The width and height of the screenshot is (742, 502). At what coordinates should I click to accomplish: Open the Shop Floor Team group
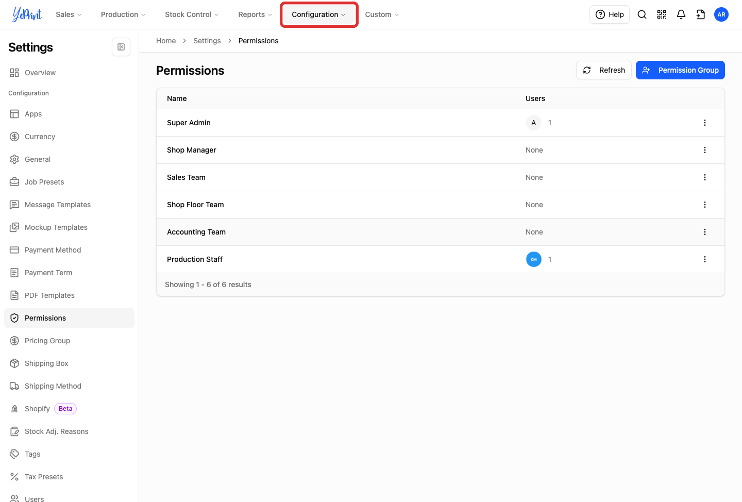[195, 205]
